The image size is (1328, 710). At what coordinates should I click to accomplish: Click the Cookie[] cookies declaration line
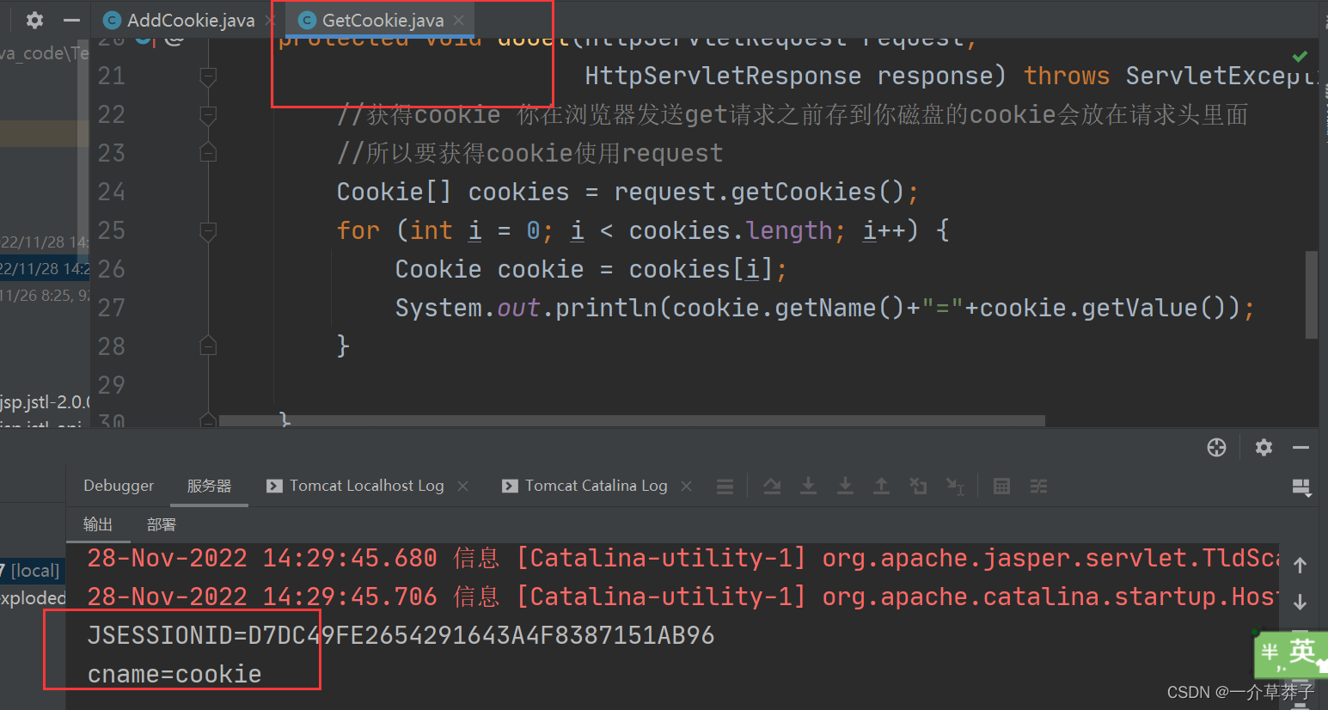[x=627, y=192]
